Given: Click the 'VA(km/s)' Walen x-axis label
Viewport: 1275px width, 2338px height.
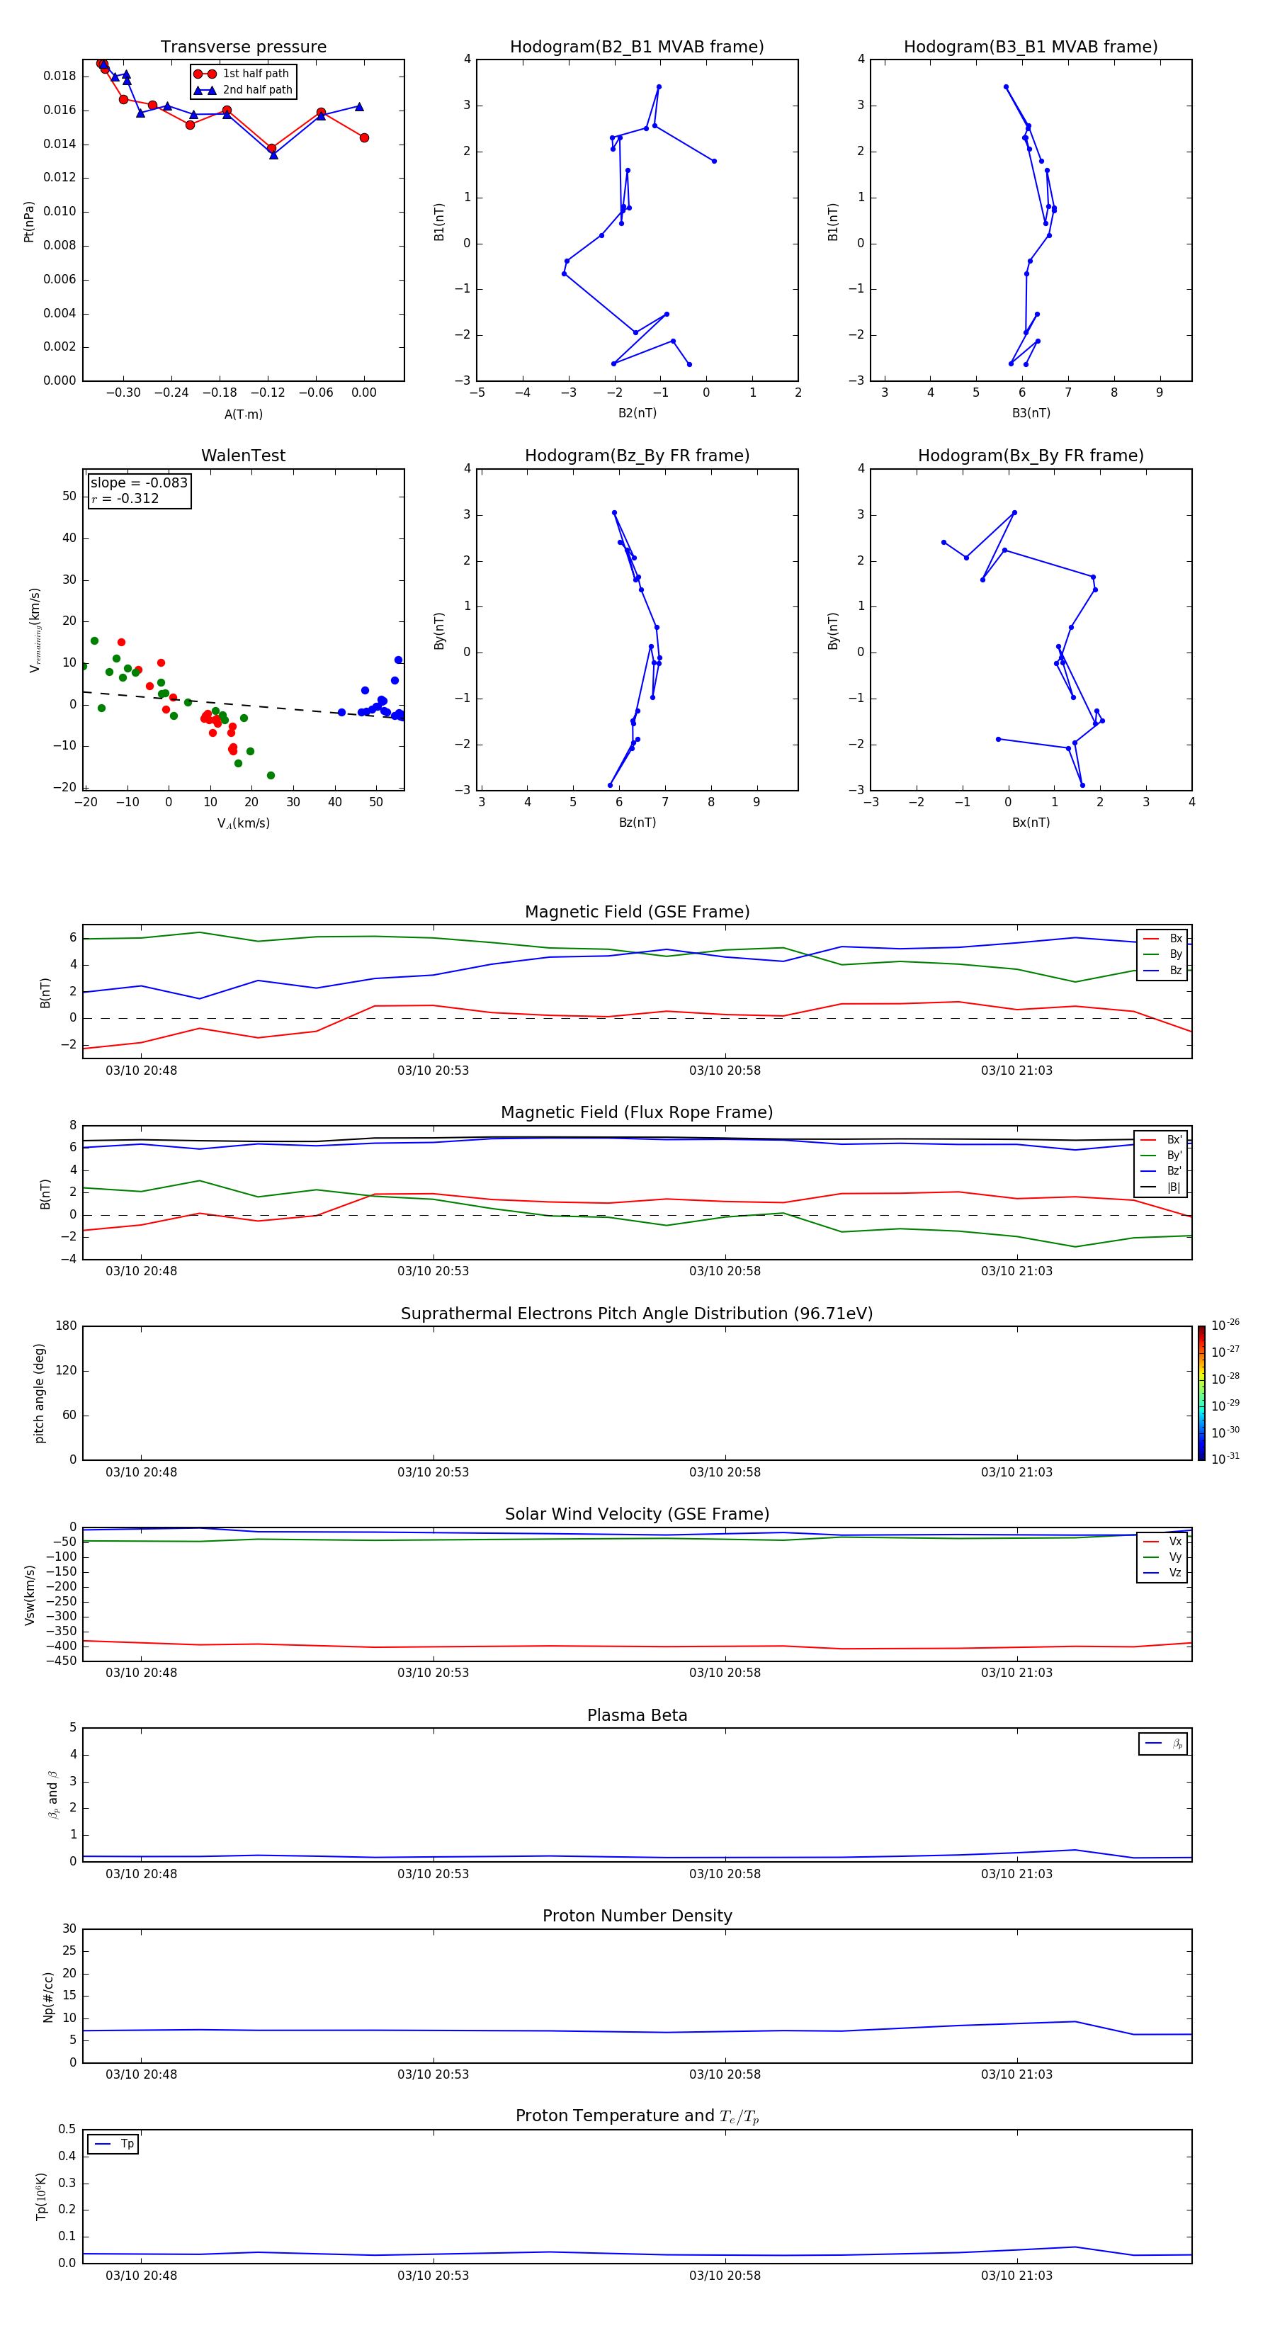Looking at the screenshot, I should pos(243,823).
